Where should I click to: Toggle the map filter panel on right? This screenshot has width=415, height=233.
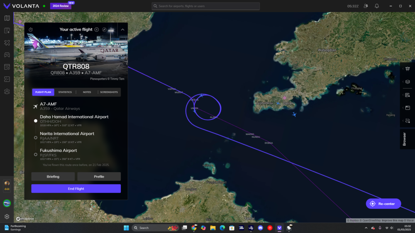[407, 69]
